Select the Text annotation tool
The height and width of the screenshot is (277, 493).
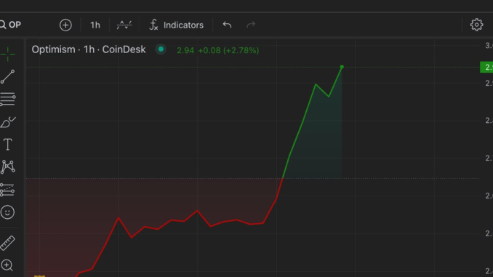click(x=7, y=145)
